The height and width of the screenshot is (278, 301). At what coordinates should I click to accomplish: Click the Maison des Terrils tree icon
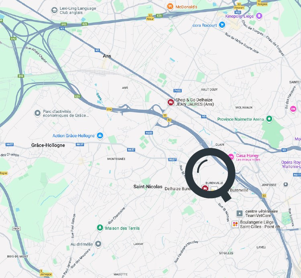pyautogui.click(x=100, y=228)
